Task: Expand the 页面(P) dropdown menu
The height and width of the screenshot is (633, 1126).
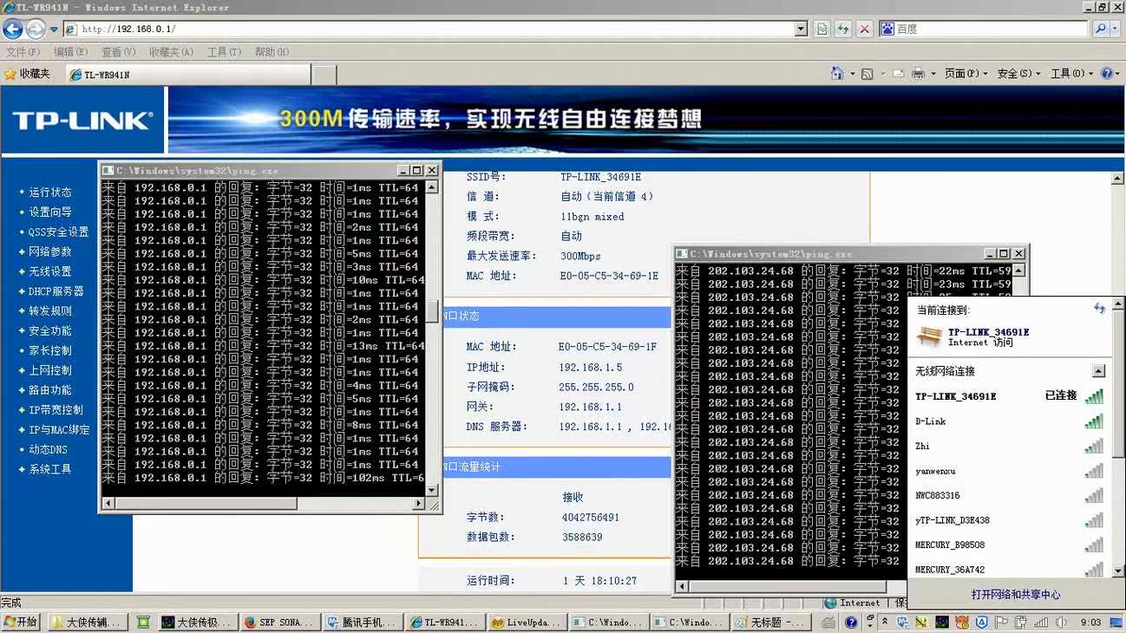Action: click(966, 74)
